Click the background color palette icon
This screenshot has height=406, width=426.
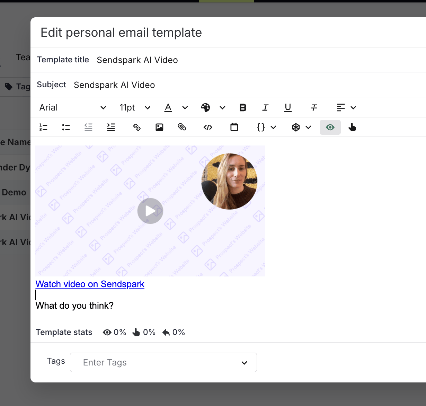coord(205,108)
